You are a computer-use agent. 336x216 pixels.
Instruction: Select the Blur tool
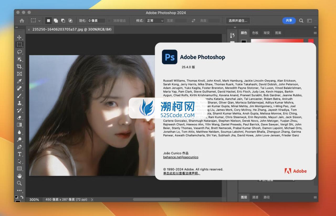coord(19,132)
